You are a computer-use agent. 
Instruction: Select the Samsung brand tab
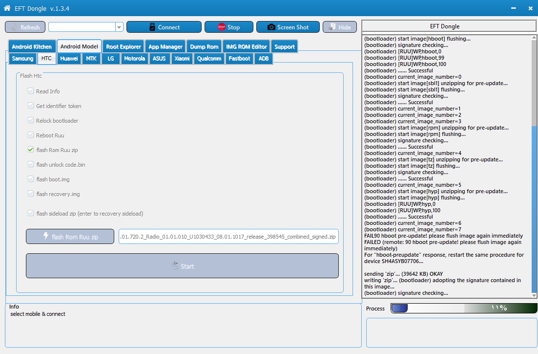tap(22, 59)
